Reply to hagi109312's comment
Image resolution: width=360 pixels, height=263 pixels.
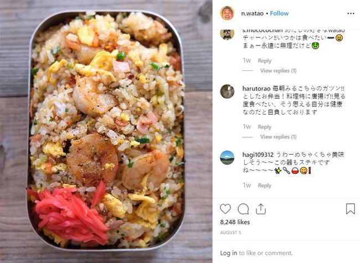(265, 185)
